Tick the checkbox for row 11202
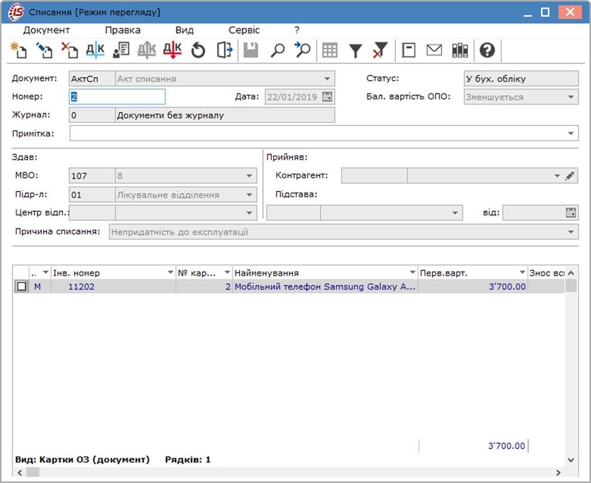591x483 pixels. (x=21, y=286)
